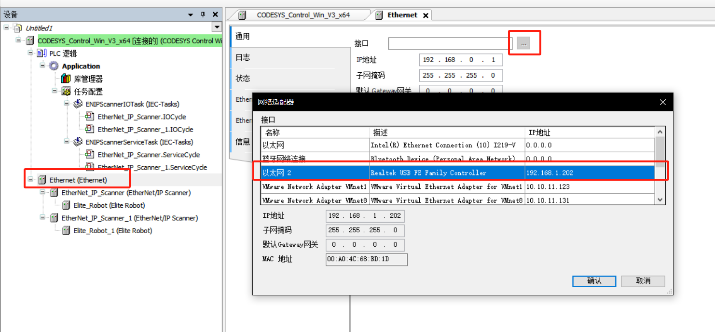Collapse the ENIPScannerServiceTask tree node
The height and width of the screenshot is (332, 715).
point(67,142)
